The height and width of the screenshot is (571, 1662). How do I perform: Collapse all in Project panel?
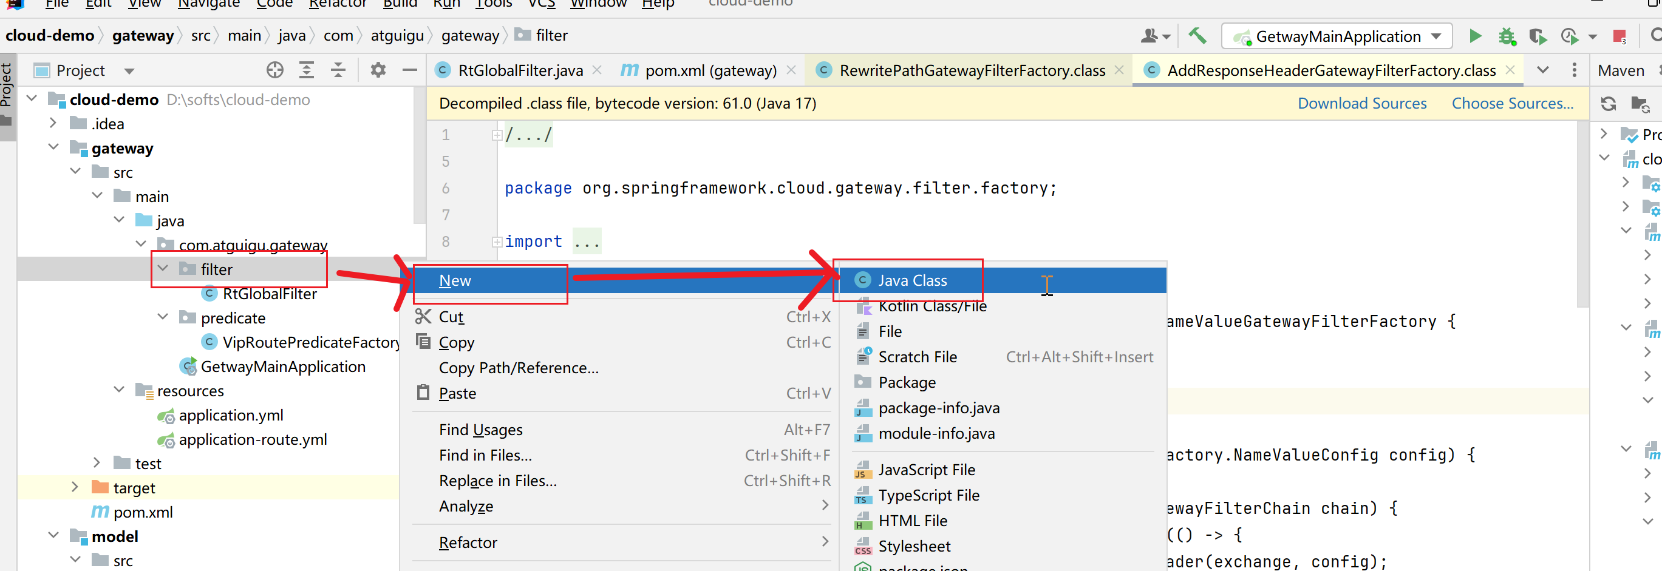click(338, 70)
